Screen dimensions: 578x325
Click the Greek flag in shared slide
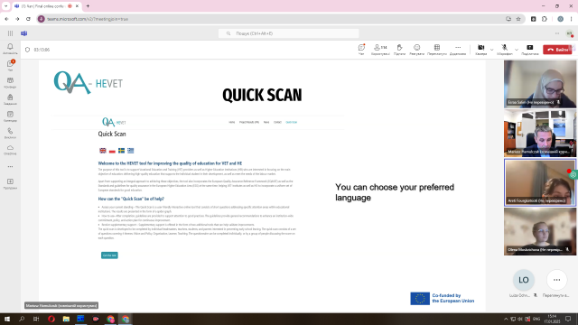click(130, 151)
